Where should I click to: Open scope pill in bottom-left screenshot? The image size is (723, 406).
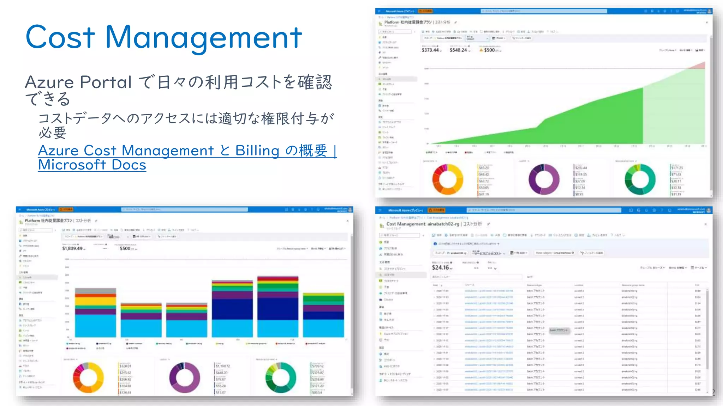(83, 236)
